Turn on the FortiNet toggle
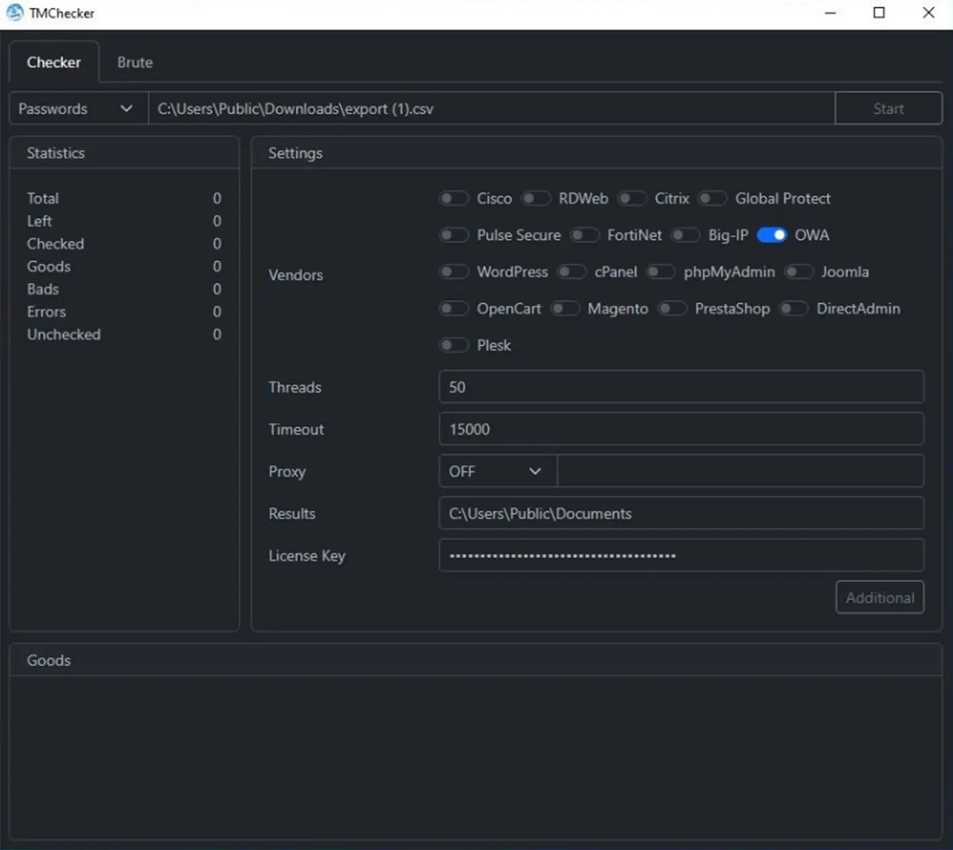This screenshot has height=850, width=953. coord(584,235)
